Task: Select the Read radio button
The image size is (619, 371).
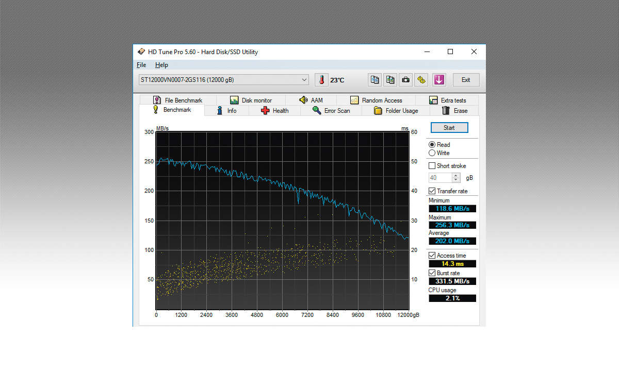Action: pyautogui.click(x=432, y=145)
